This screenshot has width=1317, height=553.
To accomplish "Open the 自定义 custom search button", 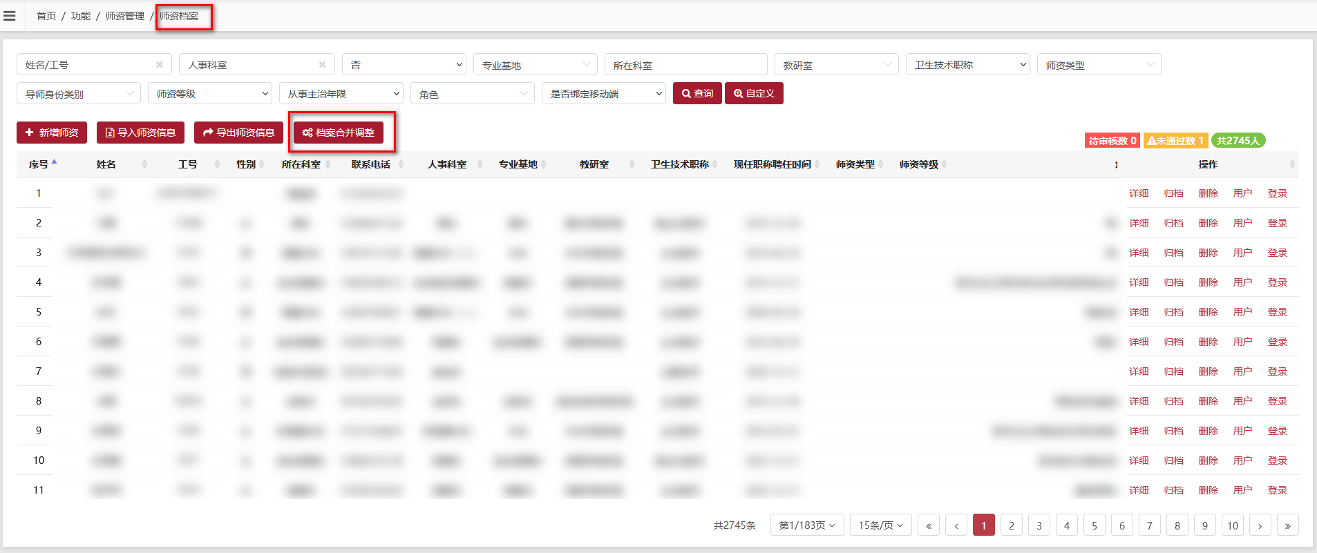I will pyautogui.click(x=754, y=93).
